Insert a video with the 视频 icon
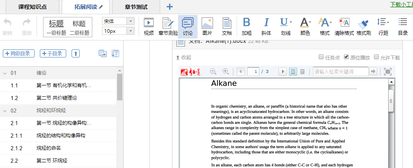Image resolution: width=413 pixels, height=168 pixels. click(148, 26)
